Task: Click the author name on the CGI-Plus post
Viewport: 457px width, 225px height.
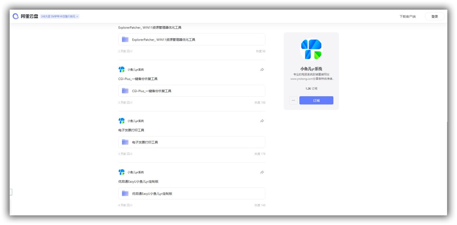Action: point(136,70)
